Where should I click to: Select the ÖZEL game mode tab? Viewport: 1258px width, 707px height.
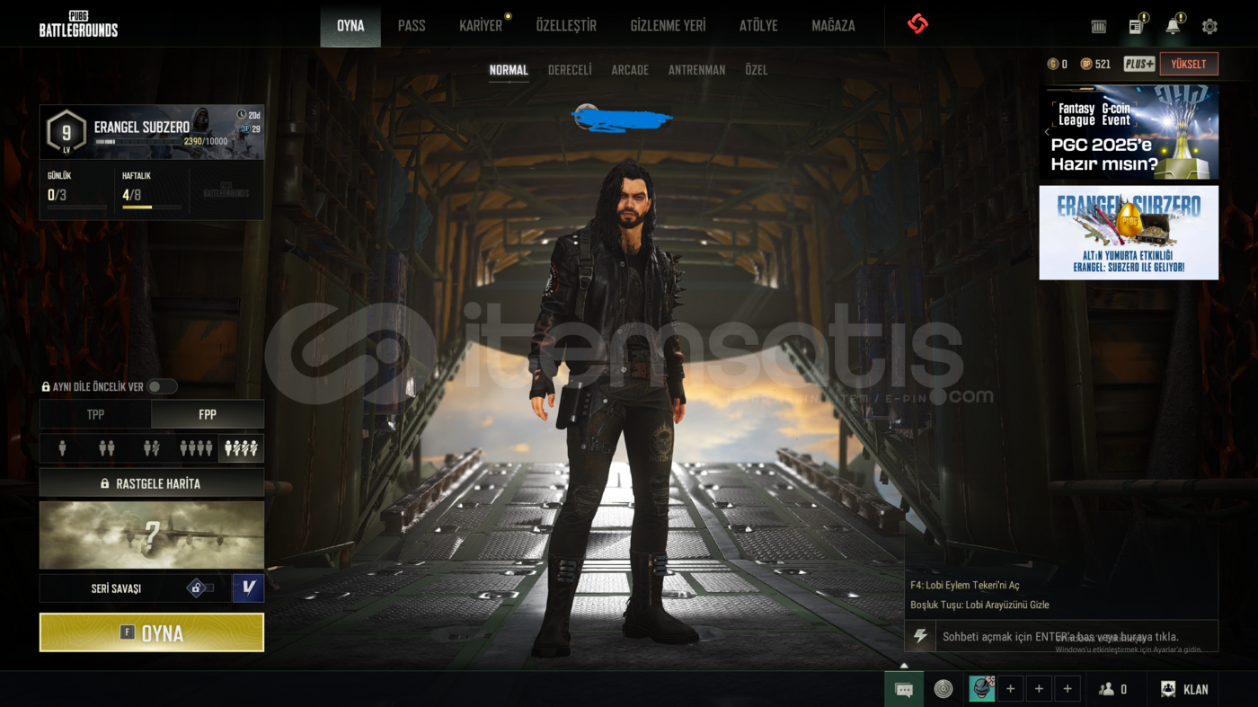point(757,70)
